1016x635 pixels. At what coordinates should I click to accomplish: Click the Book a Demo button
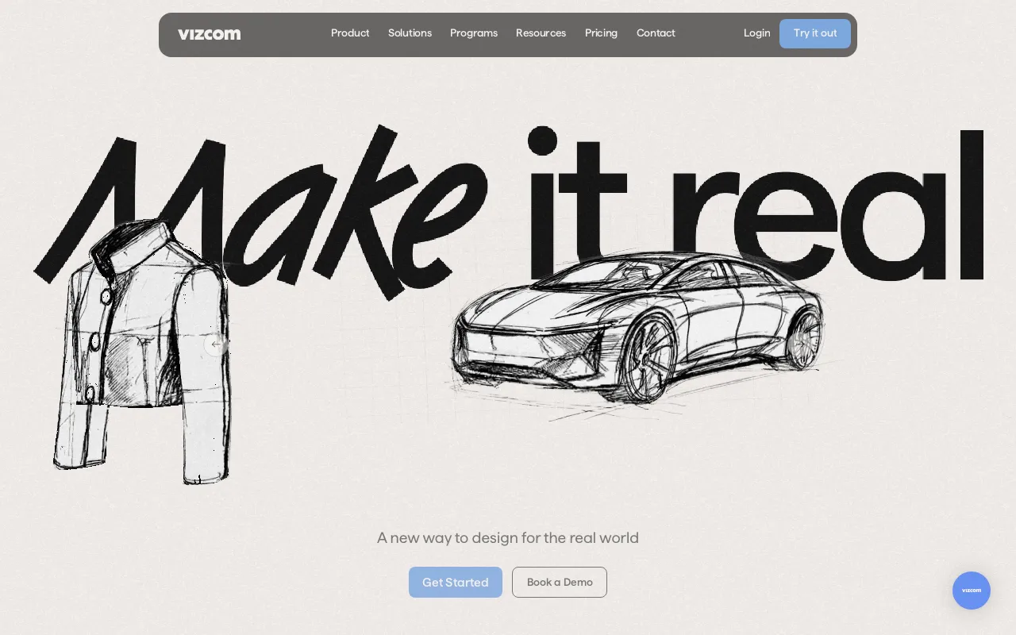[x=560, y=582]
